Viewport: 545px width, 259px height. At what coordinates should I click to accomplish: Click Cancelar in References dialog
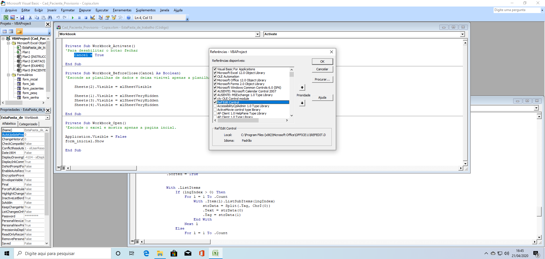pyautogui.click(x=322, y=69)
